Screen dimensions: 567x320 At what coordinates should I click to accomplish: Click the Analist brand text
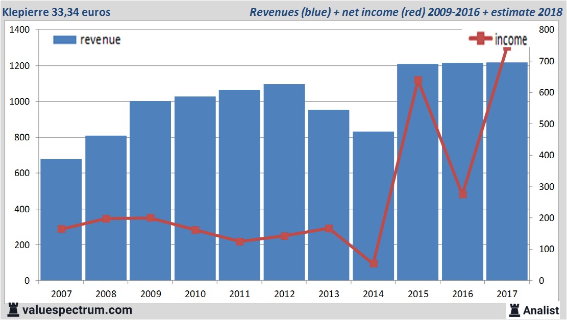[541, 310]
